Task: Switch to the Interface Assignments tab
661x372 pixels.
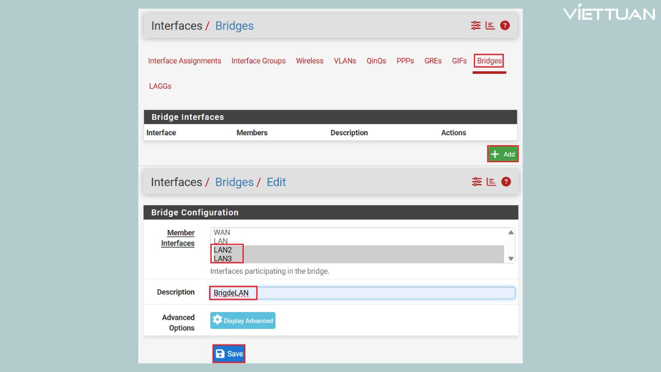Action: [184, 61]
